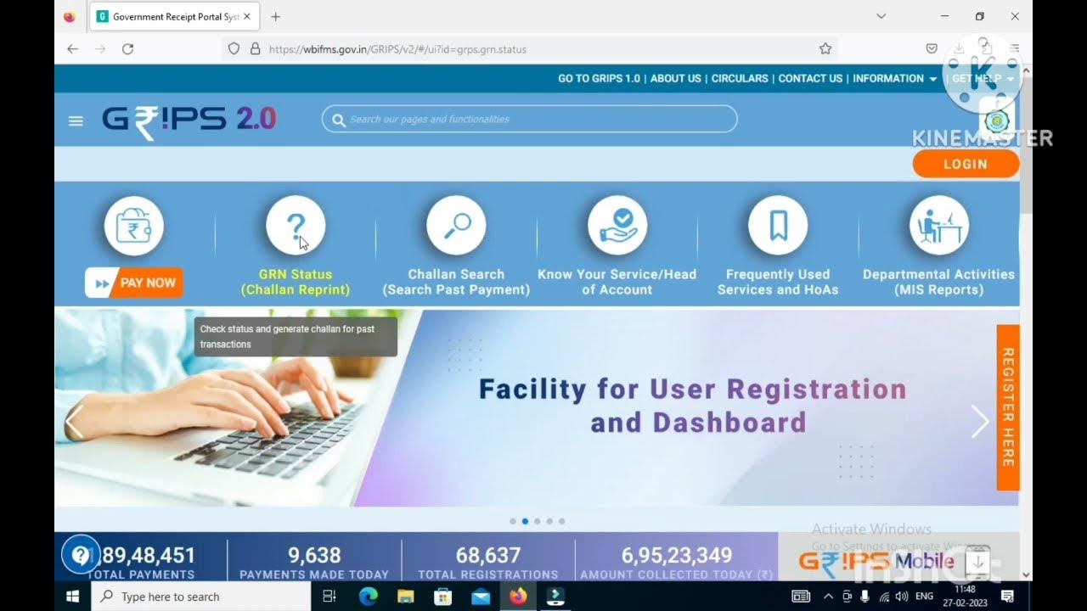Image resolution: width=1087 pixels, height=611 pixels.
Task: Click the 68,637 Total Registrations stat
Action: pos(488,563)
